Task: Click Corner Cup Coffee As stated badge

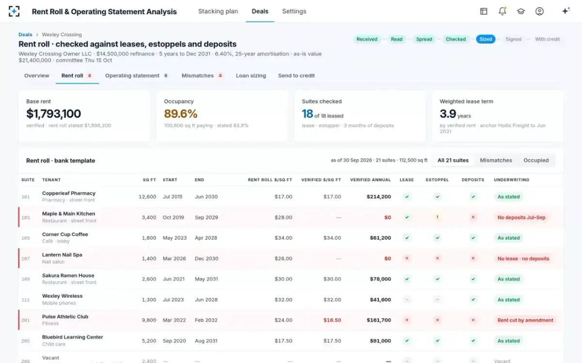Action: pos(508,238)
